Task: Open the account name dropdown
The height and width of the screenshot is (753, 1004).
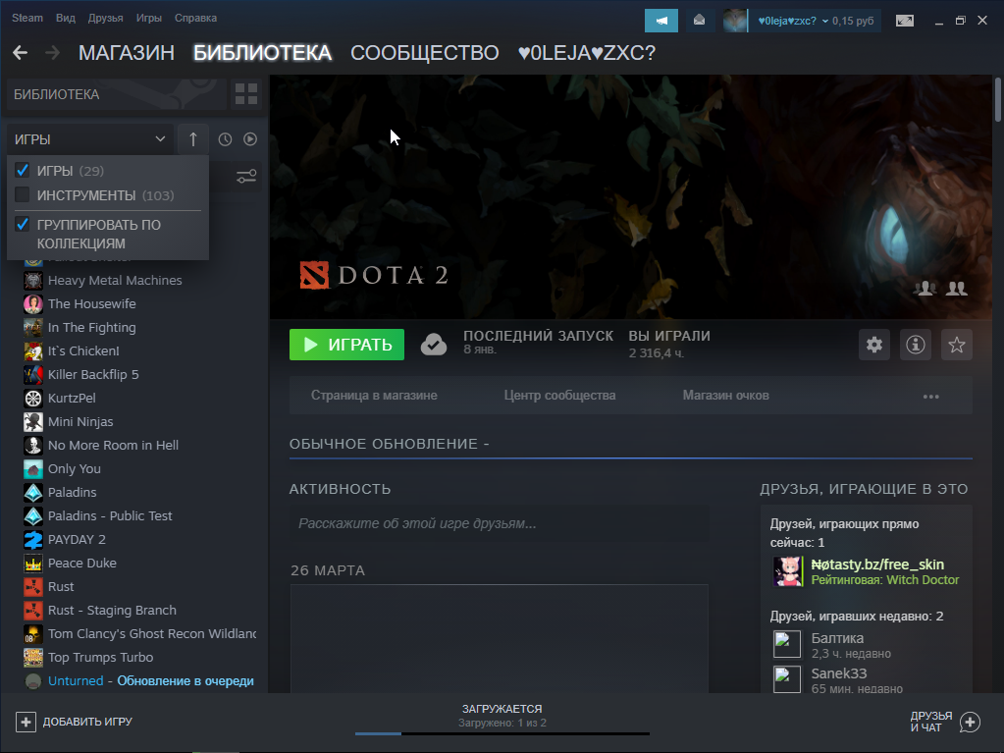Action: pos(793,21)
